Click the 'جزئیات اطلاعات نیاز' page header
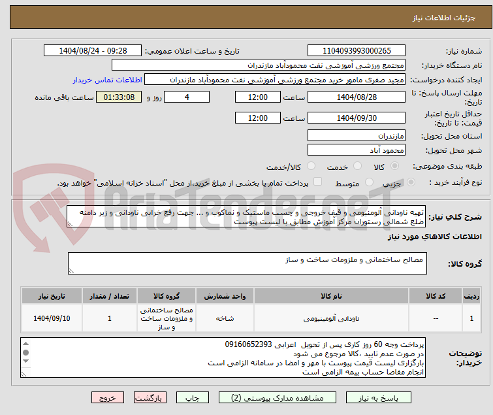493x415 pixels. (444, 18)
